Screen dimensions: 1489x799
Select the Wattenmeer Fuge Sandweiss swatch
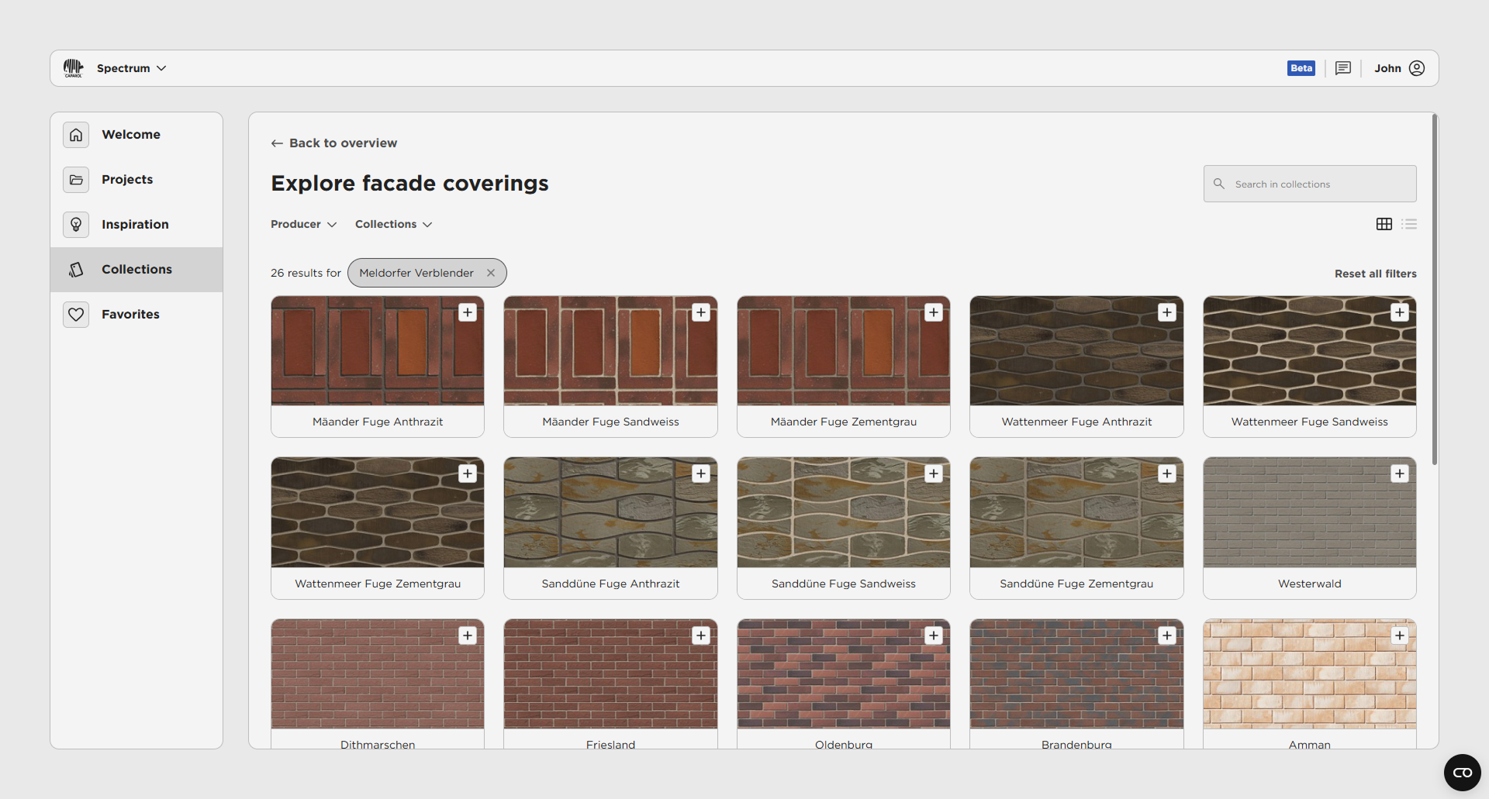coord(1309,351)
